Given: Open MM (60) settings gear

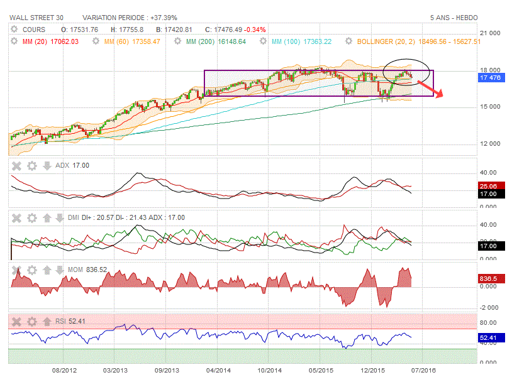Looking at the screenshot, I should click(x=96, y=41).
